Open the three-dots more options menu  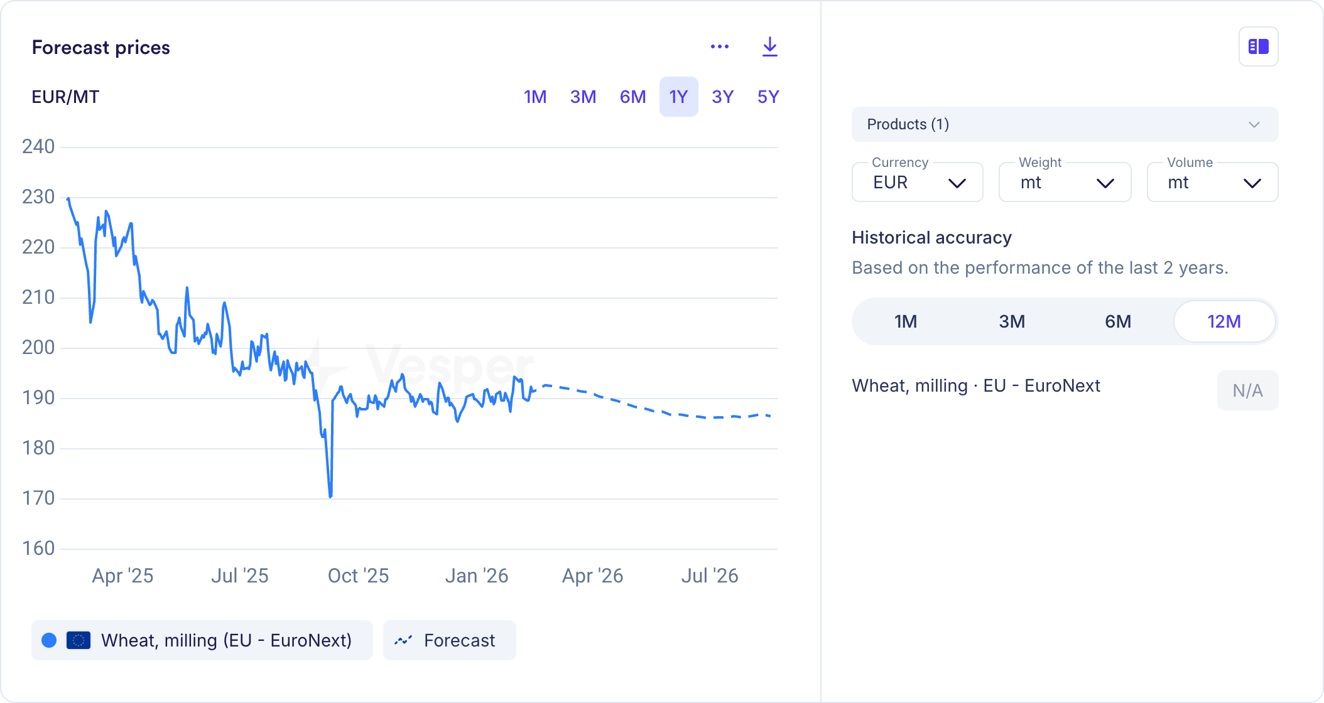click(x=720, y=46)
